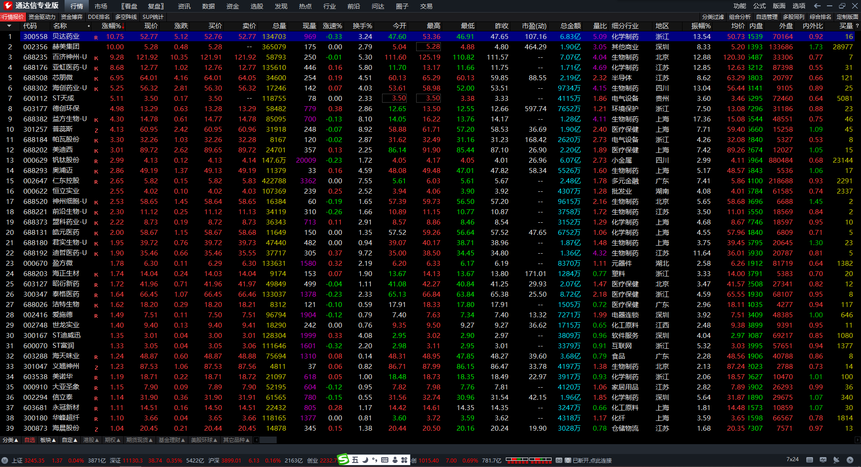The height and width of the screenshot is (467, 861).
Task: Click the K marker beside 亚虹医药-U
Action: [x=96, y=68]
